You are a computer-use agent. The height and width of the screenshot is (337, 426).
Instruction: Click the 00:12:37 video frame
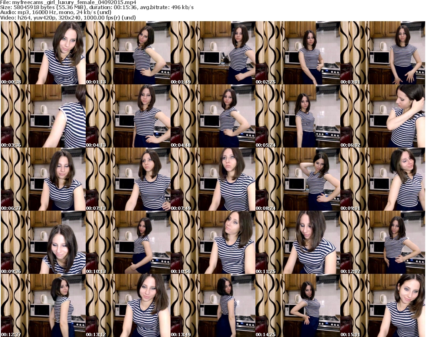43,305
